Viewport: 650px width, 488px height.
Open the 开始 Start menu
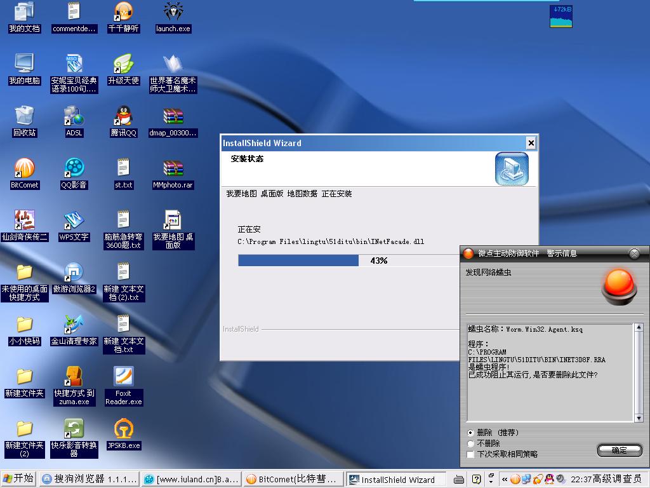coord(18,479)
